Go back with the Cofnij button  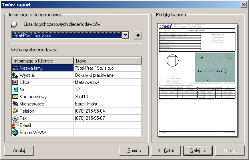coord(166,150)
